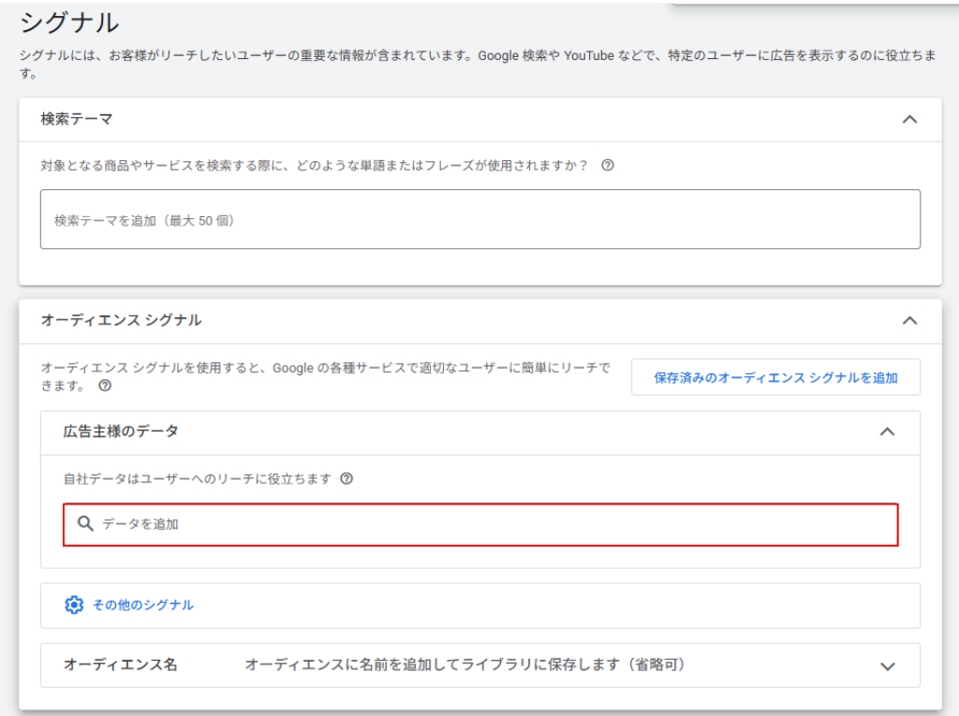Collapse the 検索テーマ section chevron
Image resolution: width=959 pixels, height=716 pixels.
909,119
